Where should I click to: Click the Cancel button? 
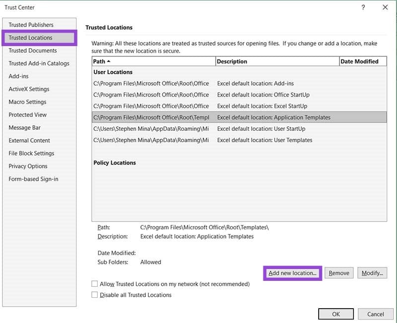click(x=376, y=314)
